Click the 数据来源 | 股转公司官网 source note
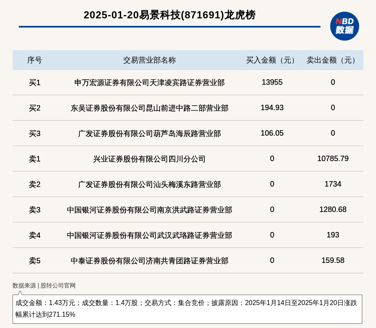 pyautogui.click(x=44, y=285)
